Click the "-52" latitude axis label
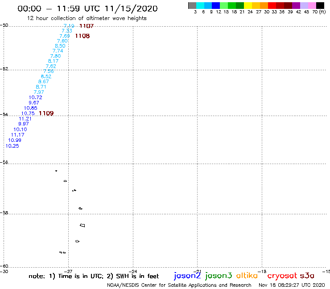 4,69
